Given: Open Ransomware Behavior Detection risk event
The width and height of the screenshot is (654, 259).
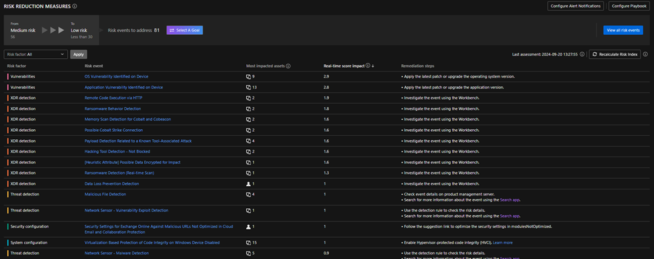Looking at the screenshot, I should [113, 108].
